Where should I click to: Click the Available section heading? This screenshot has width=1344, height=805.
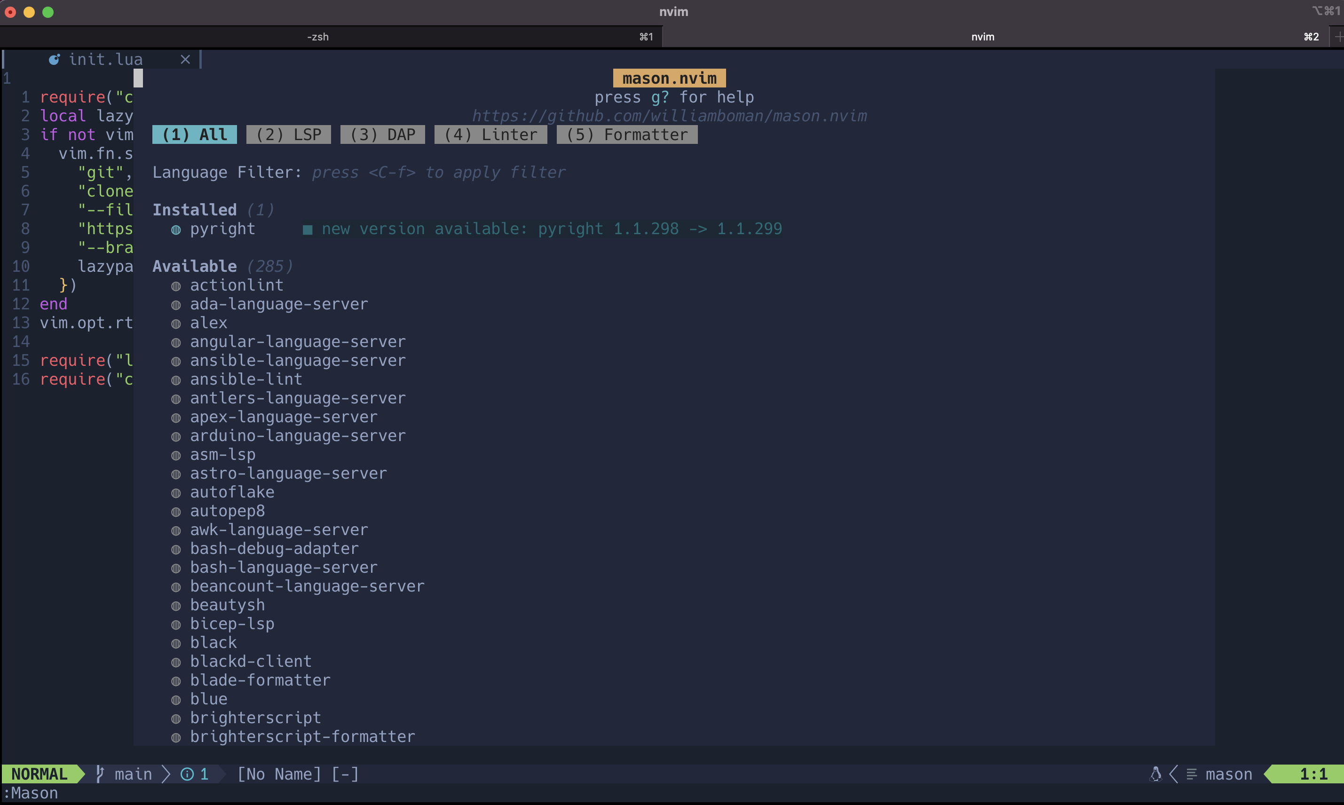[x=194, y=266]
